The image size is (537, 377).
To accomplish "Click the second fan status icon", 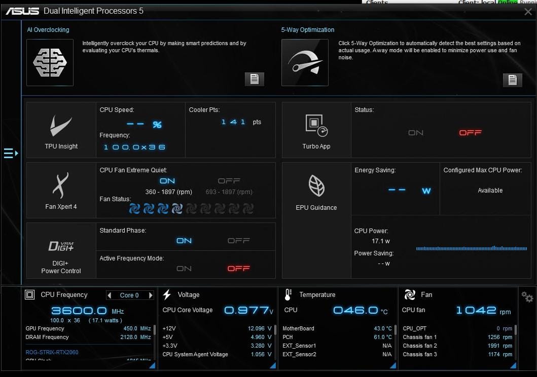I will tap(148, 208).
